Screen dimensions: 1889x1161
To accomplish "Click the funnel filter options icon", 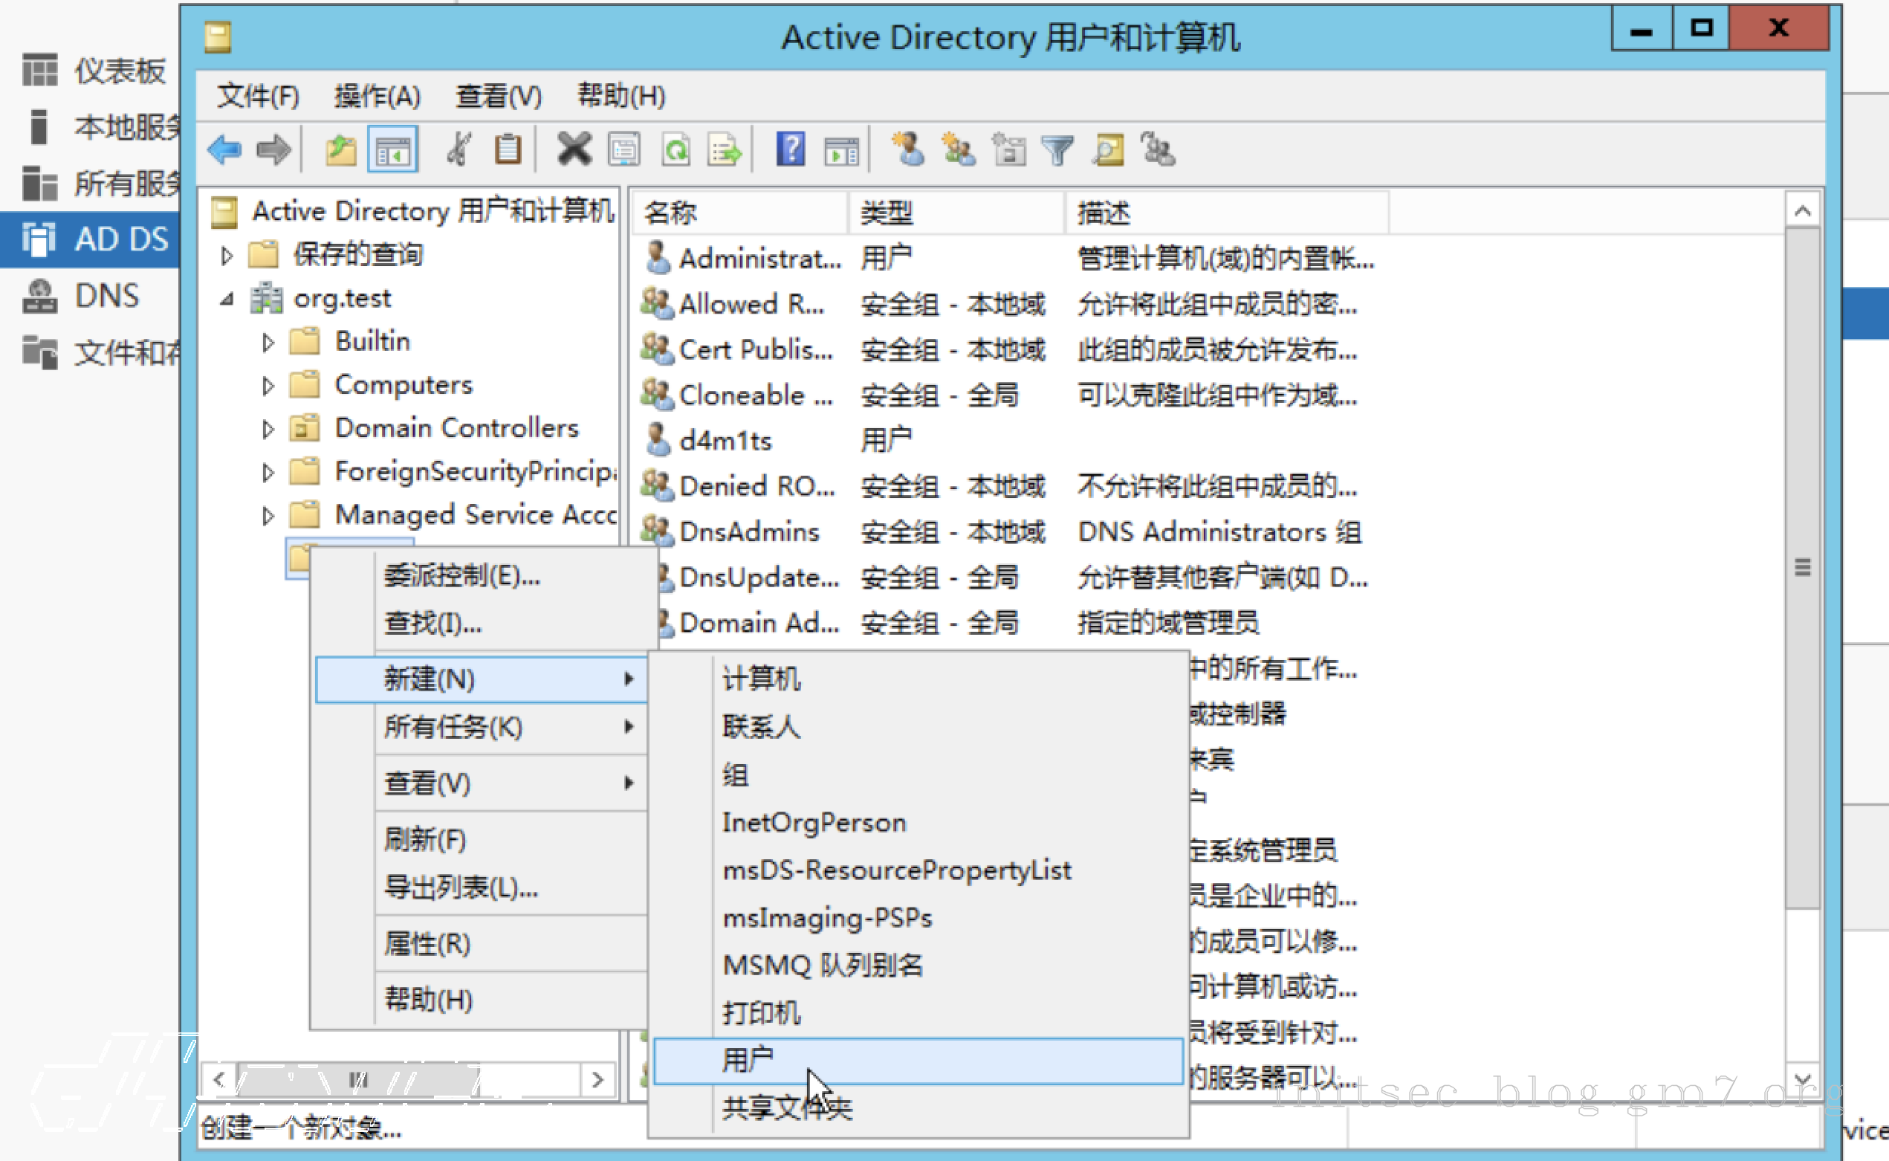I will [x=1057, y=149].
